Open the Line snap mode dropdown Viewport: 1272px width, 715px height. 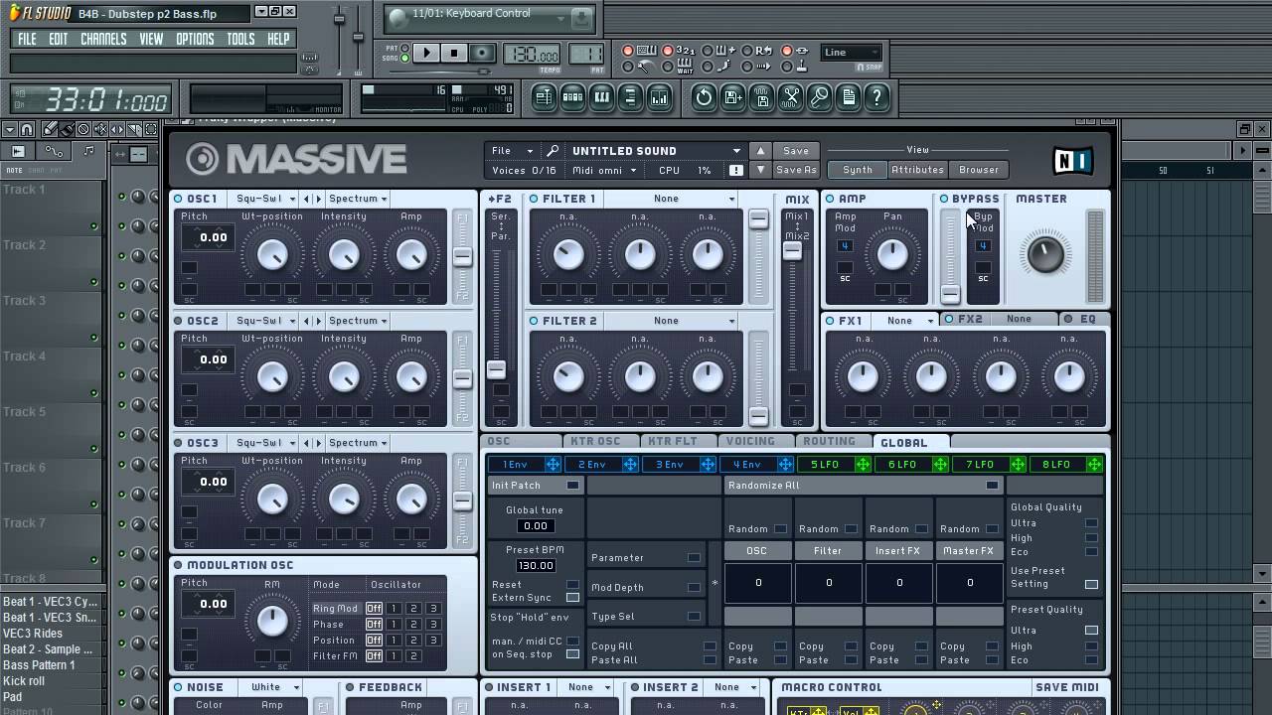(x=852, y=53)
